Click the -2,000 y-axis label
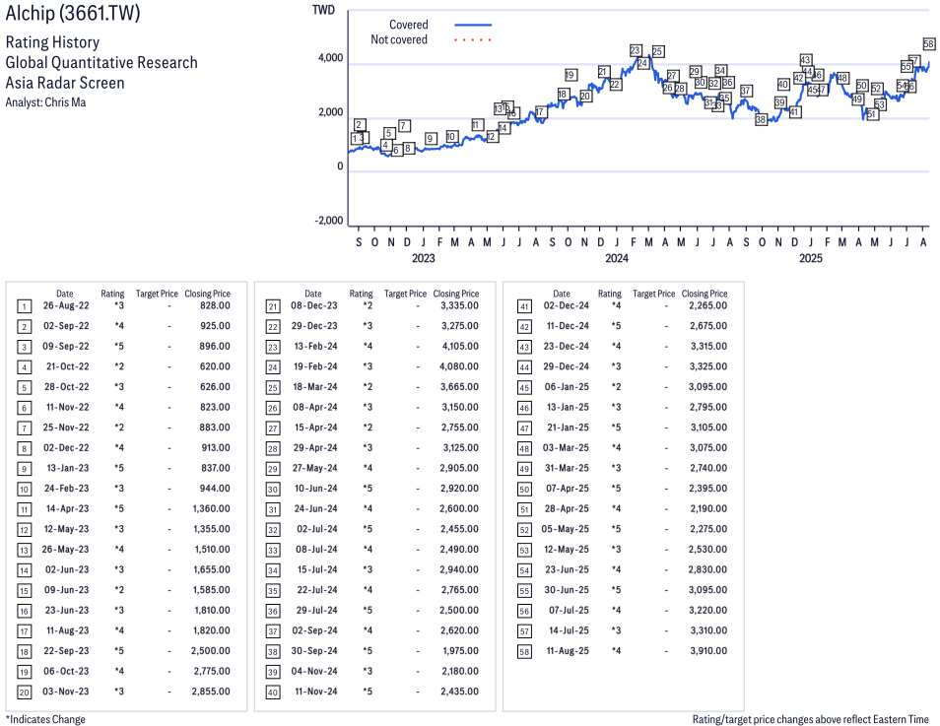 pos(329,221)
